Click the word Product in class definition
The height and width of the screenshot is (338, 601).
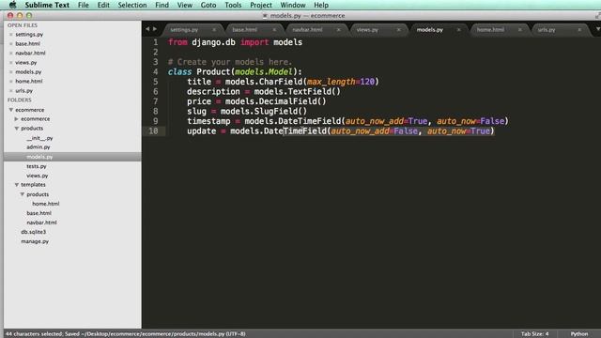pyautogui.click(x=213, y=71)
